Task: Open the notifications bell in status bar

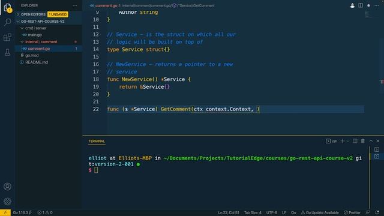Action: coord(377,212)
